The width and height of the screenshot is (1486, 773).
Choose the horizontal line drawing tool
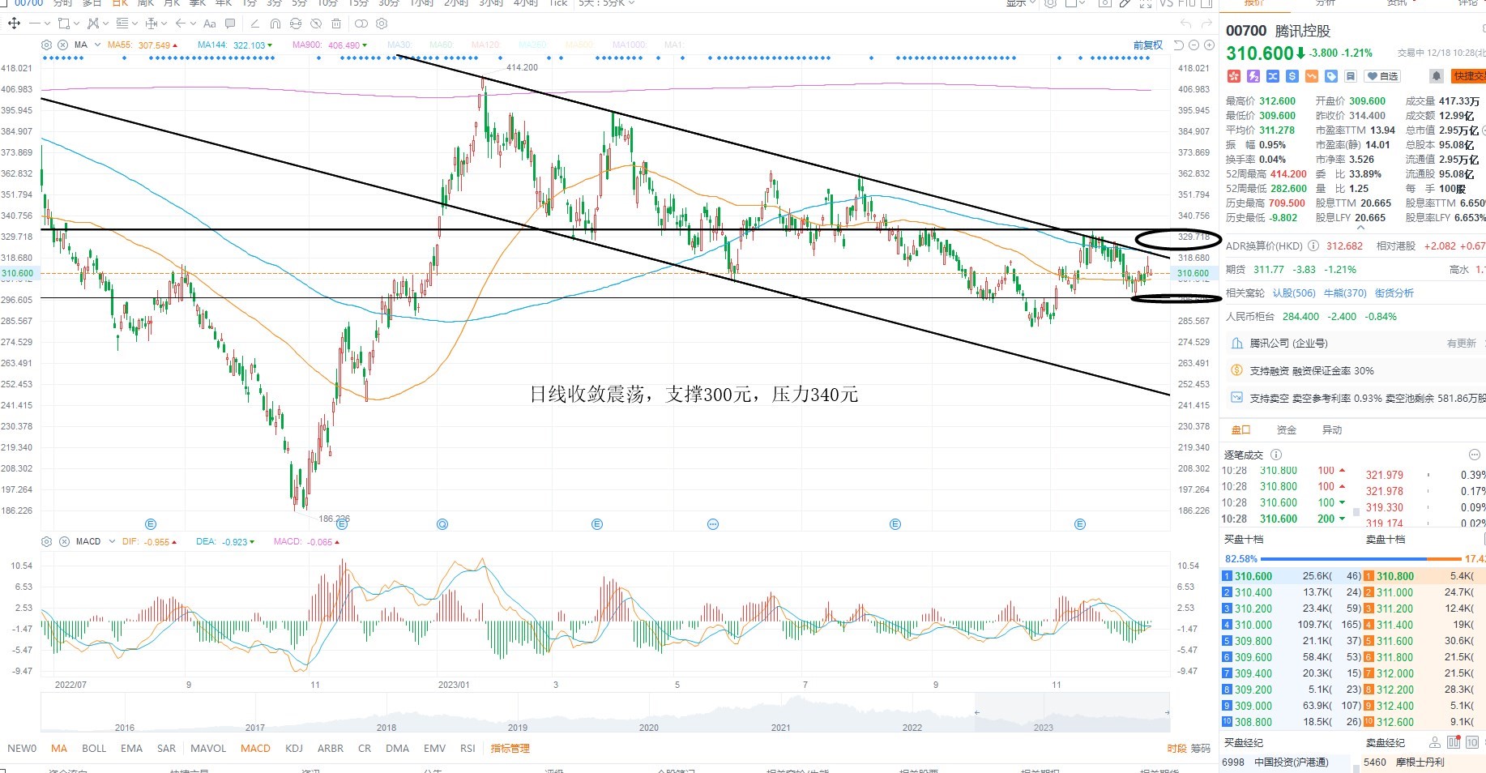[x=35, y=23]
